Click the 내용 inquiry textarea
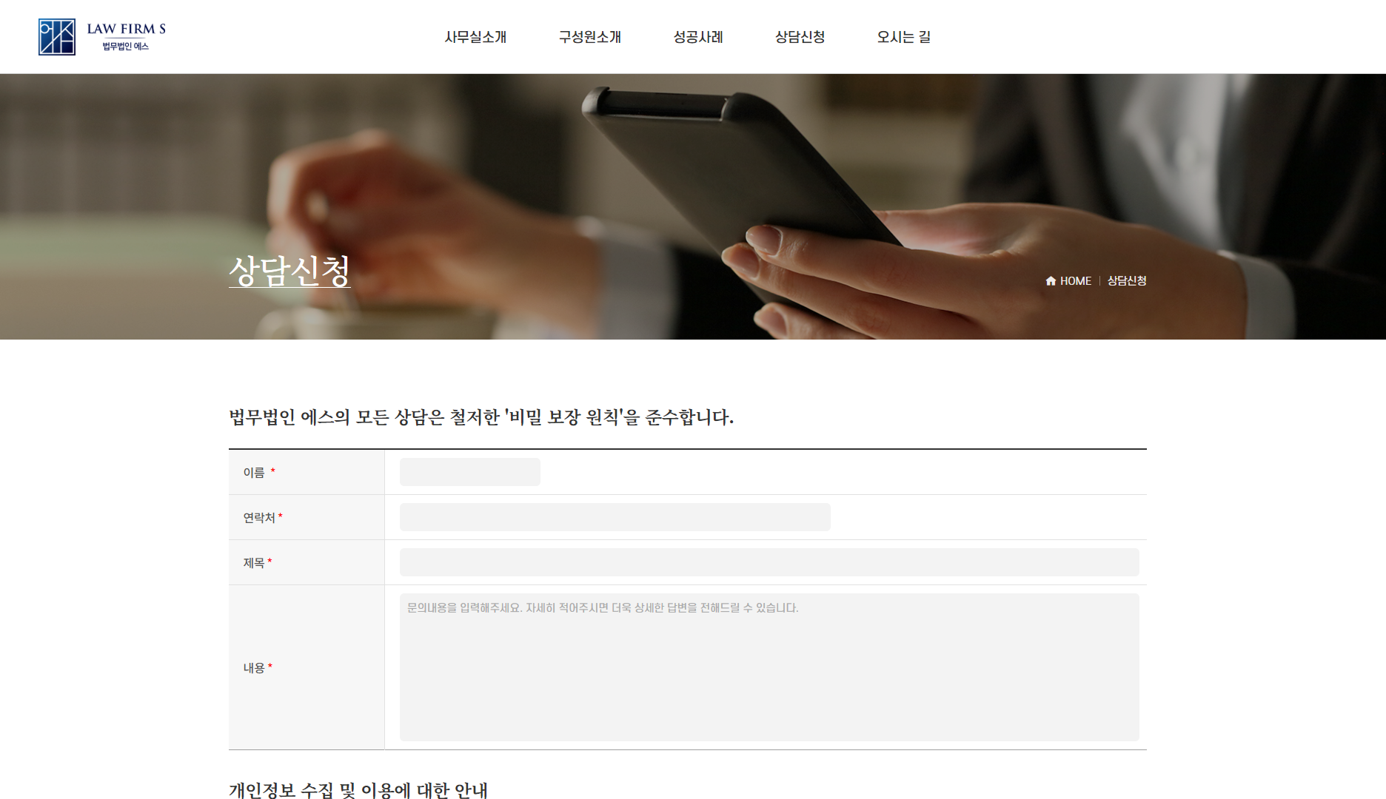This screenshot has height=799, width=1386. pyautogui.click(x=769, y=667)
